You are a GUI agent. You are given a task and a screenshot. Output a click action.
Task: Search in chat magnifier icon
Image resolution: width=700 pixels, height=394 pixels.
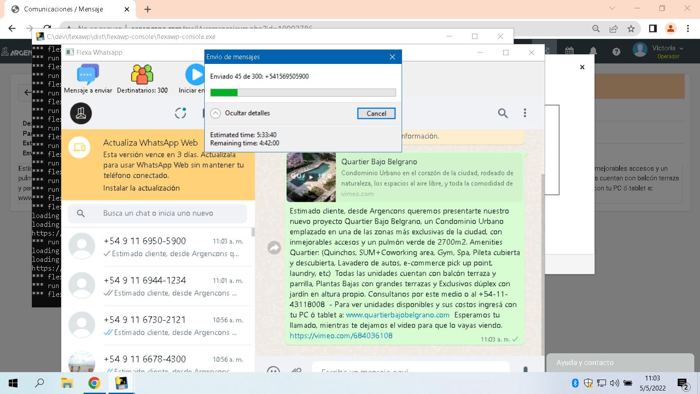(503, 113)
